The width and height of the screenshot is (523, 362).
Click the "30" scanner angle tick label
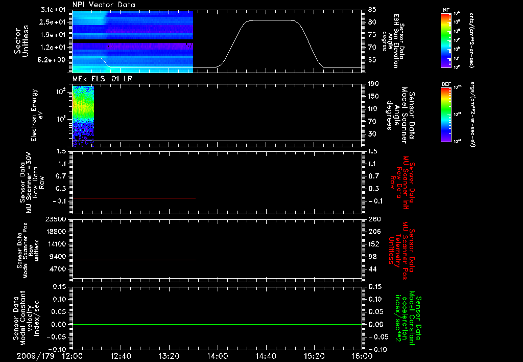pos(372,134)
